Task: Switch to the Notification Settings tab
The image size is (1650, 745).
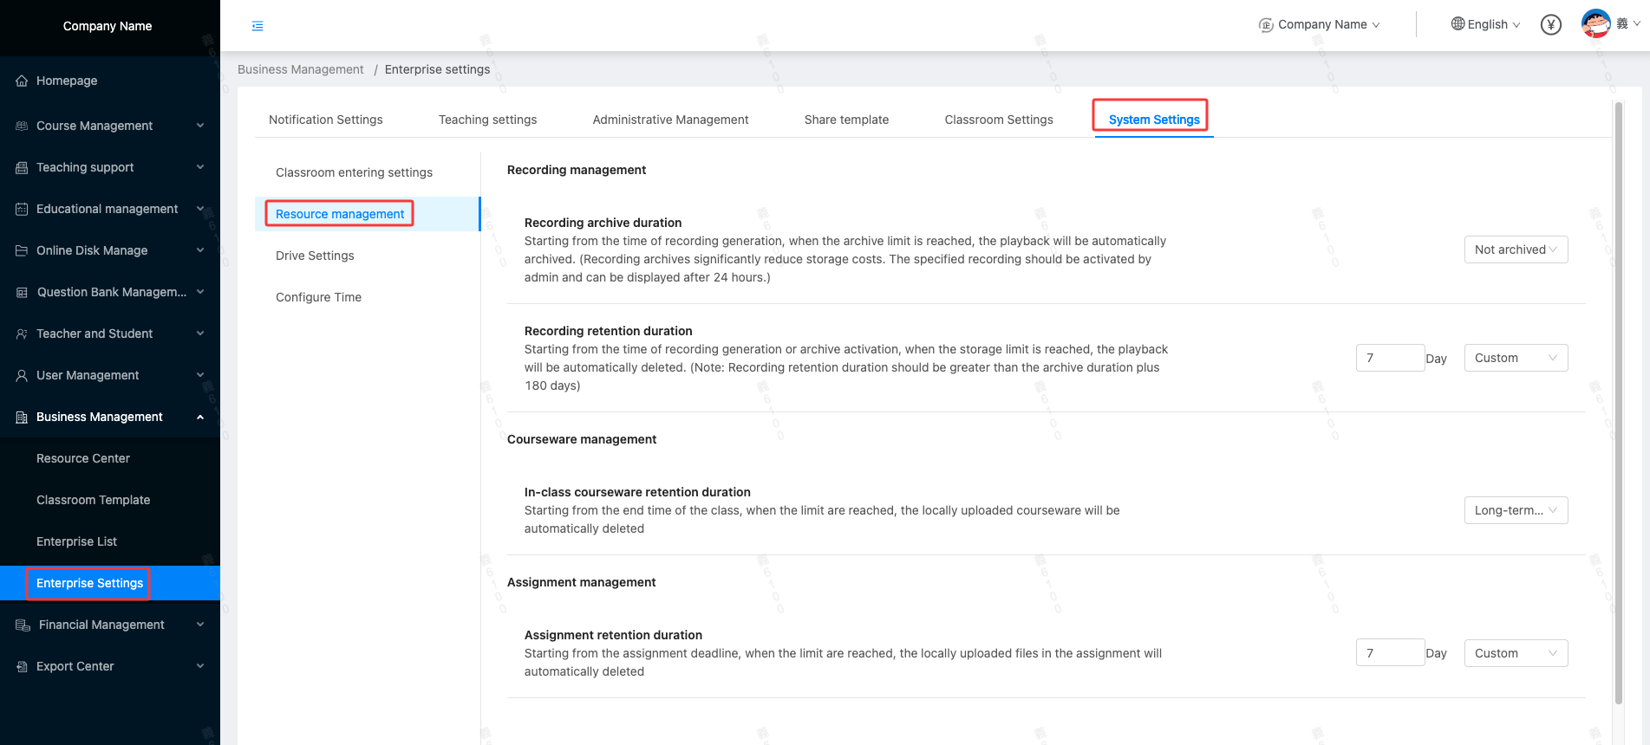Action: (325, 120)
